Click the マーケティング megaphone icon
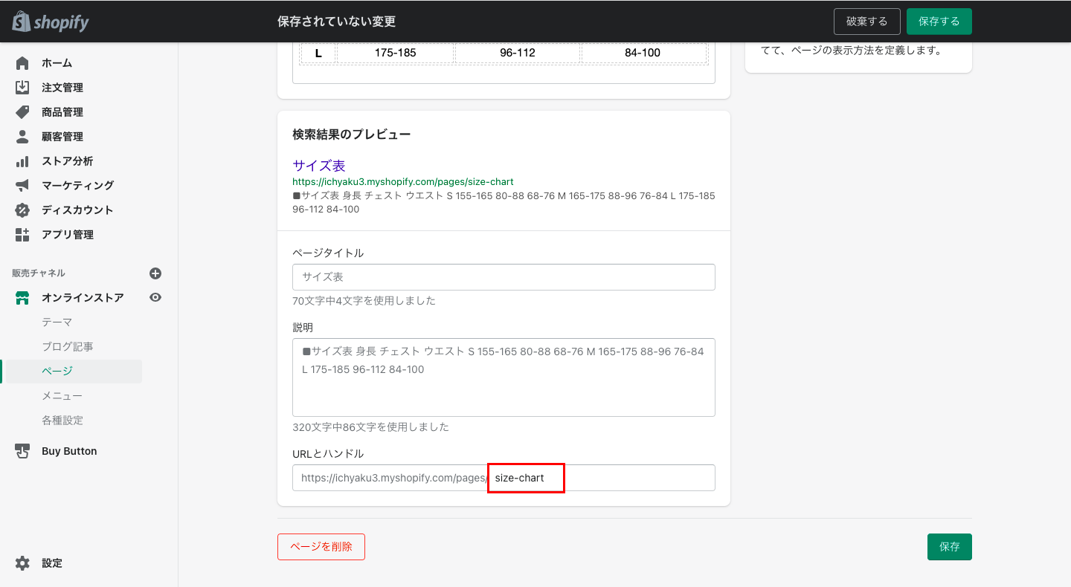Image resolution: width=1071 pixels, height=587 pixels. coord(22,186)
